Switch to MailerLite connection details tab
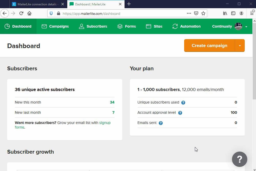The height and width of the screenshot is (171, 256). click(38, 4)
